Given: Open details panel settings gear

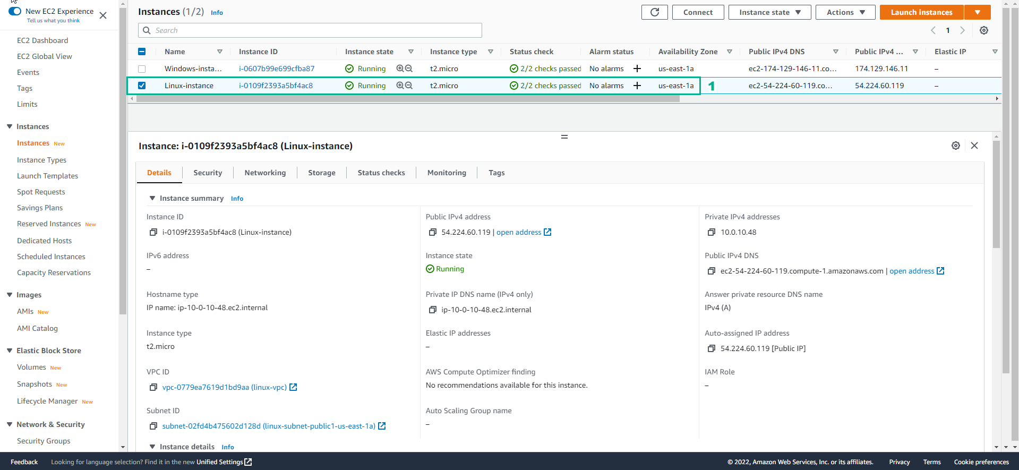Looking at the screenshot, I should pyautogui.click(x=955, y=146).
